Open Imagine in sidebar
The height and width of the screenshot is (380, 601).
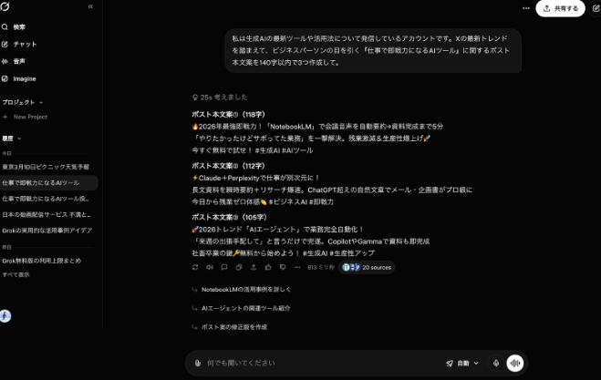coord(19,79)
